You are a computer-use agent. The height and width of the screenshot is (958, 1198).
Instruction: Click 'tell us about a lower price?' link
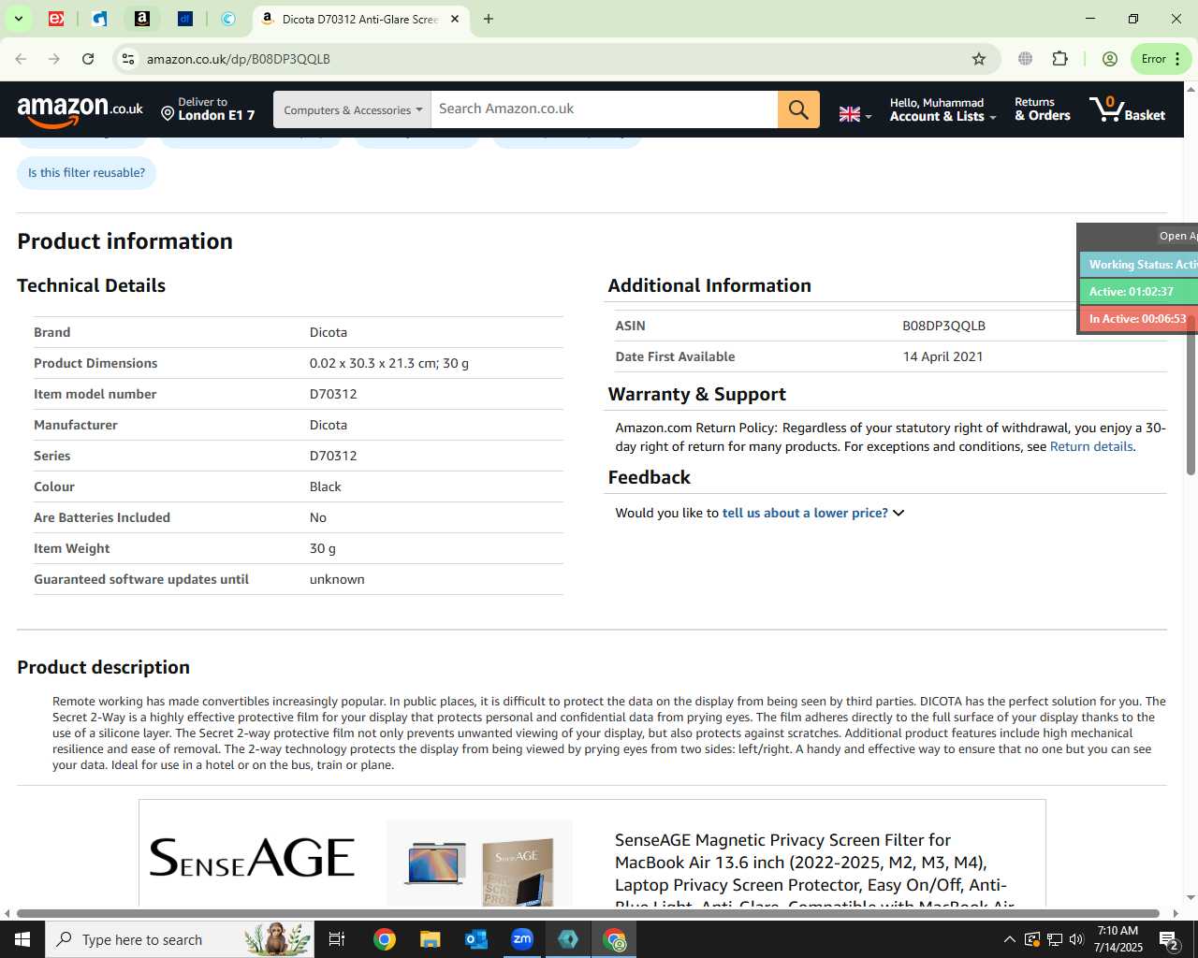tap(805, 513)
